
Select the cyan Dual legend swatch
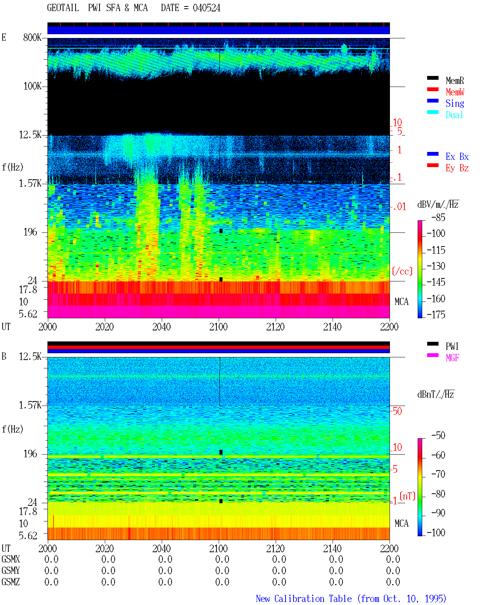[x=433, y=112]
